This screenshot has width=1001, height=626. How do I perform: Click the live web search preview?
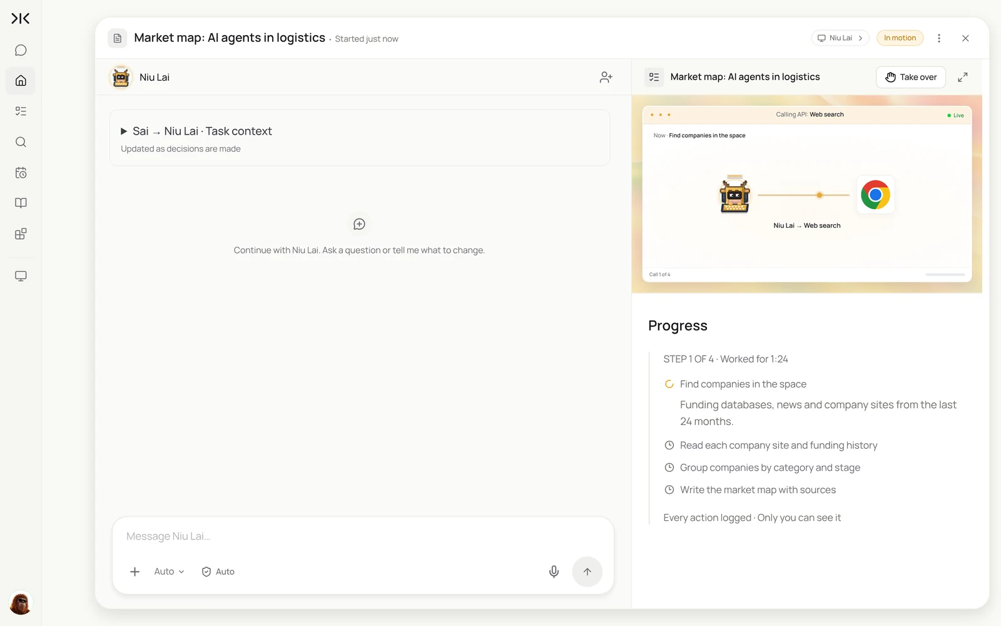click(806, 194)
